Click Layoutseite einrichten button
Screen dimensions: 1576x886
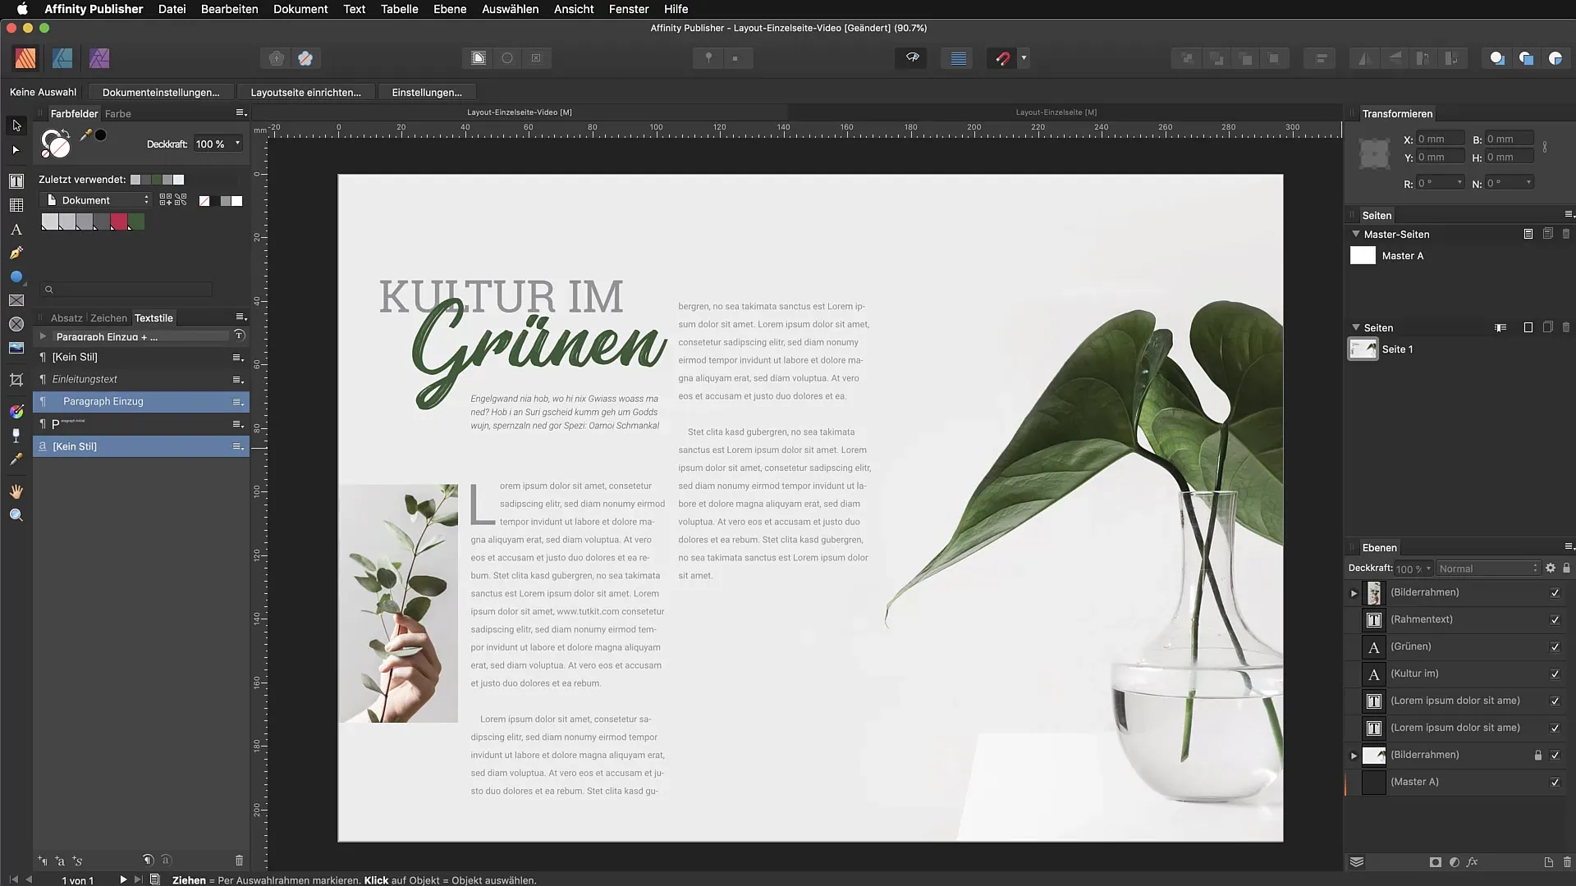coord(305,92)
